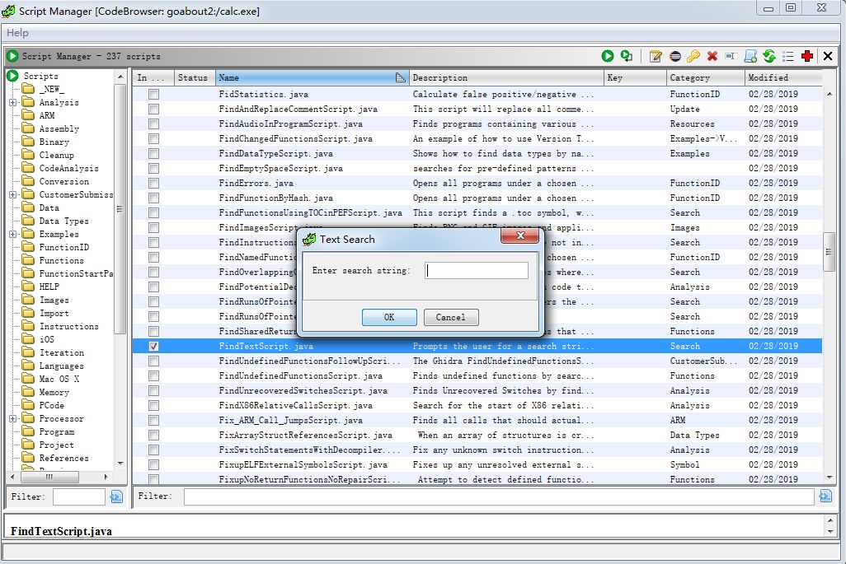Focus the category tree Filter field
The height and width of the screenshot is (564, 846).
click(79, 496)
